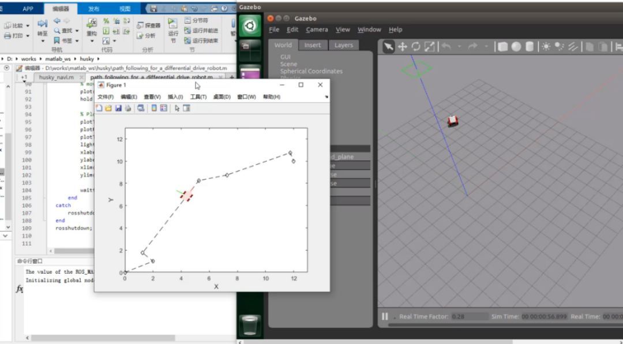
Task: Open the Bookmark dropdown arrow in MATLAB
Action: 77,40
